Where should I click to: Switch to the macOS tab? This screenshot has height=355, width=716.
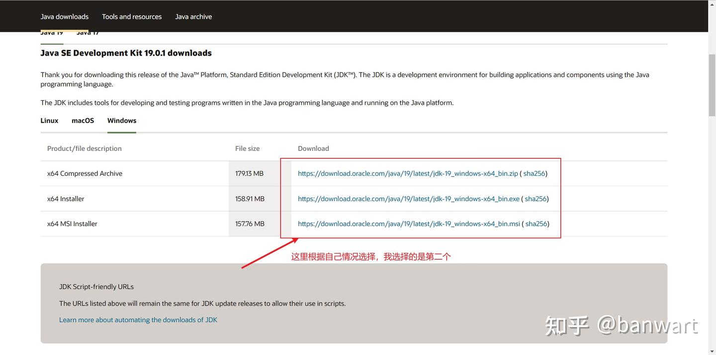[83, 121]
